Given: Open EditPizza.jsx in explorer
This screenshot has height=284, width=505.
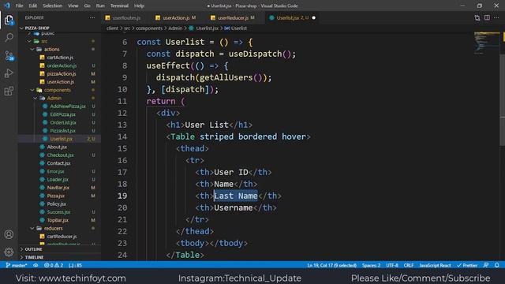Looking at the screenshot, I should point(63,114).
